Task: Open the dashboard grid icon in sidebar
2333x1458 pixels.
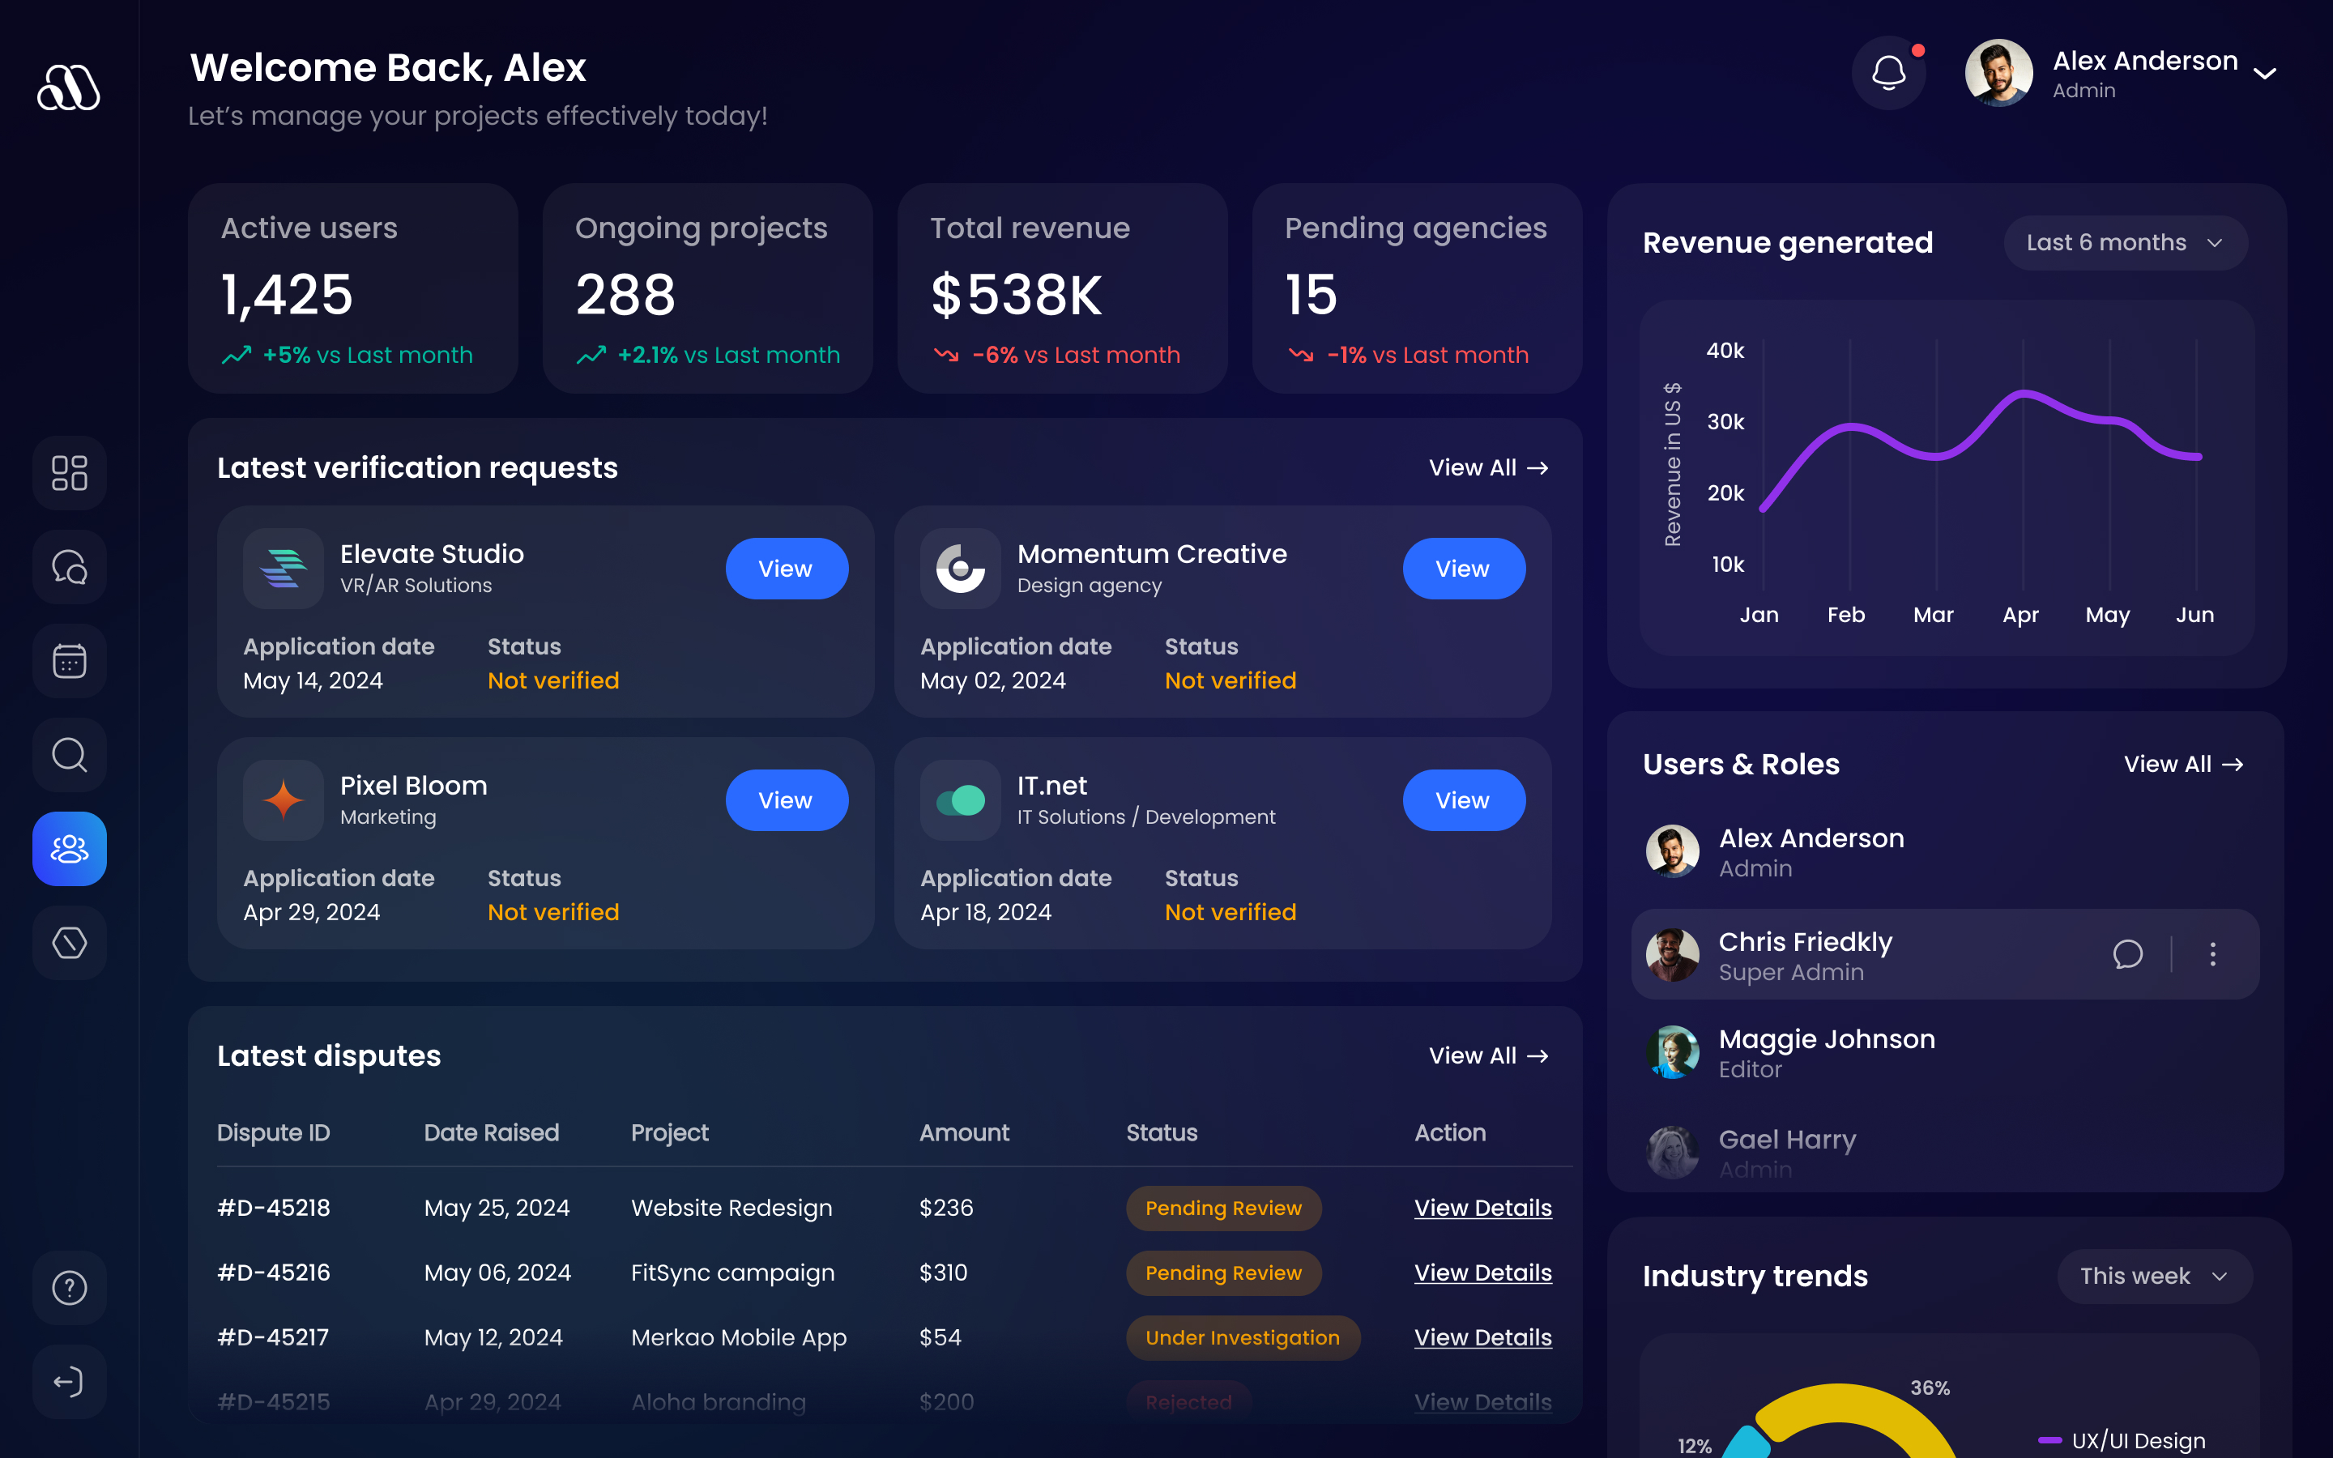Action: pyautogui.click(x=70, y=472)
